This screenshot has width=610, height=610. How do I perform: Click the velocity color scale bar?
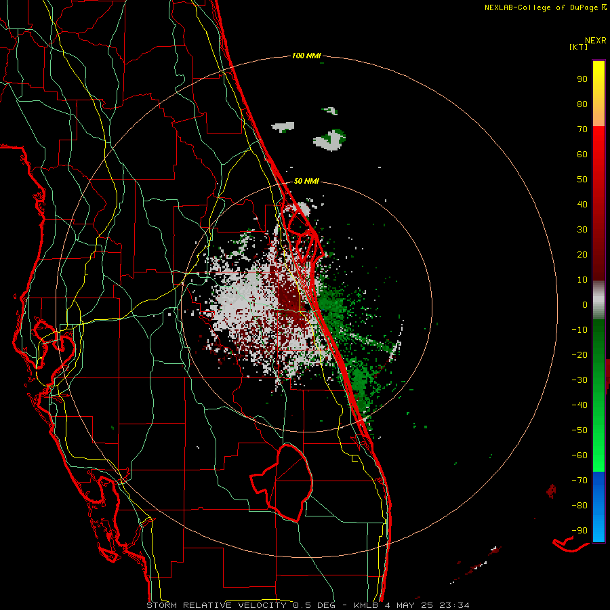598,301
